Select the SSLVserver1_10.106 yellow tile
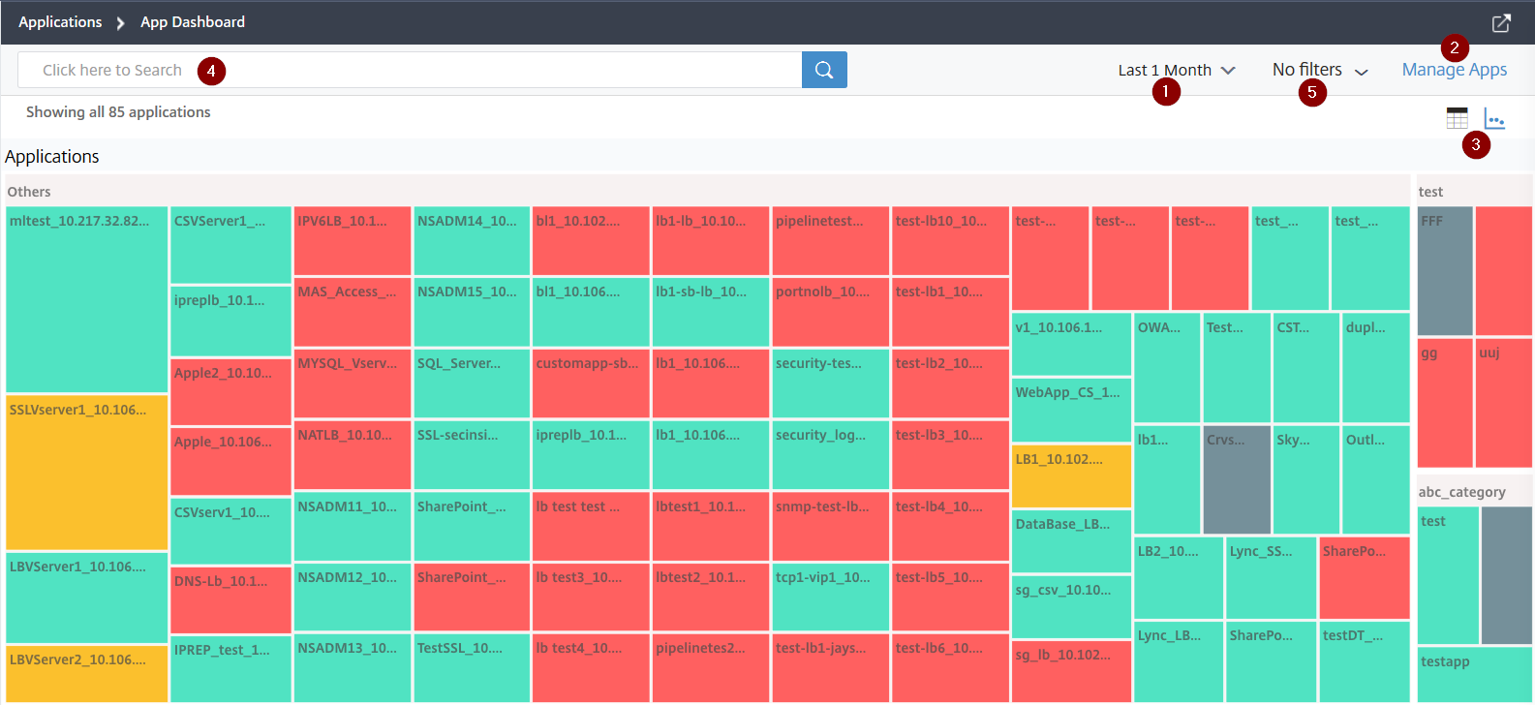The image size is (1535, 705). pyautogui.click(x=87, y=473)
